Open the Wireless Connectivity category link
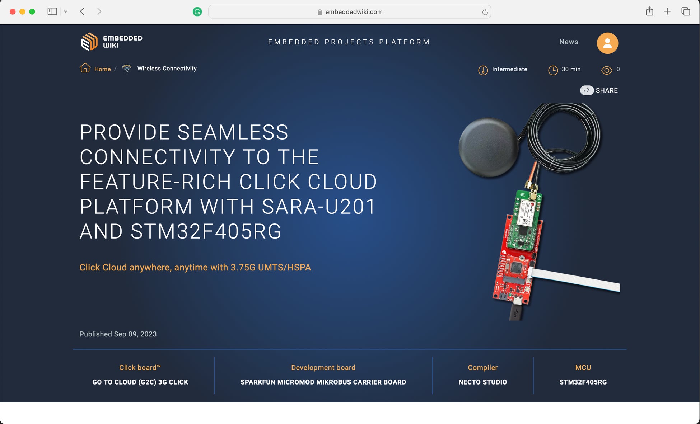Image resolution: width=700 pixels, height=424 pixels. click(x=167, y=69)
